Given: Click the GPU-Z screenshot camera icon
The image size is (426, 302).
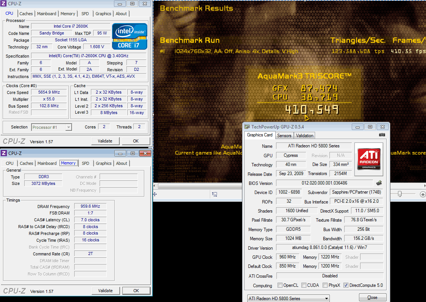Looking at the screenshot, I should (x=382, y=135).
